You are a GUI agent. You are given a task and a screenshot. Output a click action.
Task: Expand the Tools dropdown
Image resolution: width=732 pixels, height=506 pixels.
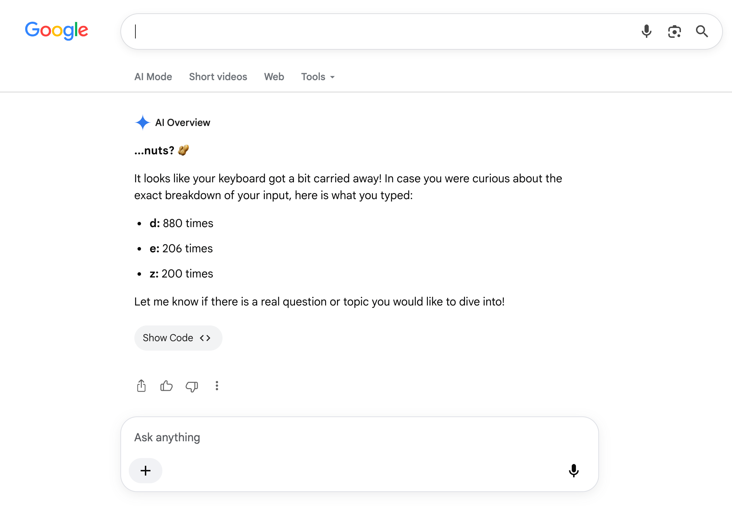[318, 77]
